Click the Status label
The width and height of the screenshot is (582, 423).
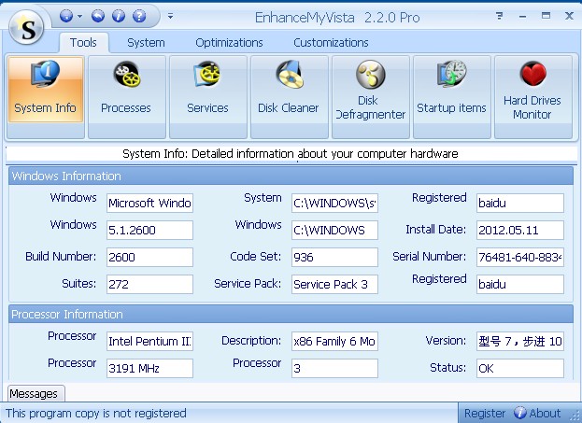click(447, 368)
